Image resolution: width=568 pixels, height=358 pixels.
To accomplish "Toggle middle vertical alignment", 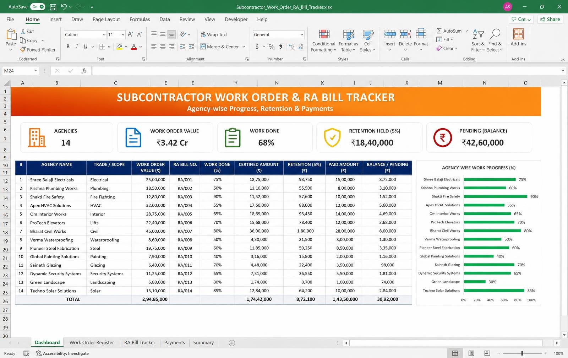I will point(163,34).
